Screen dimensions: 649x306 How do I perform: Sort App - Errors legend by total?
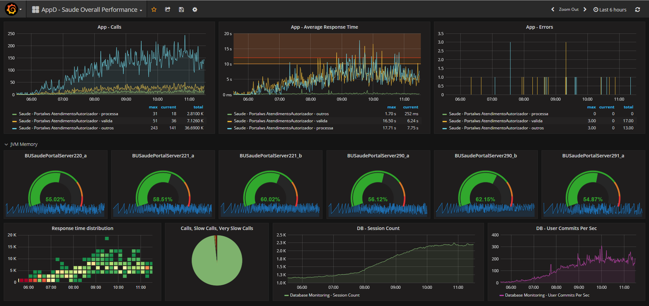click(628, 107)
